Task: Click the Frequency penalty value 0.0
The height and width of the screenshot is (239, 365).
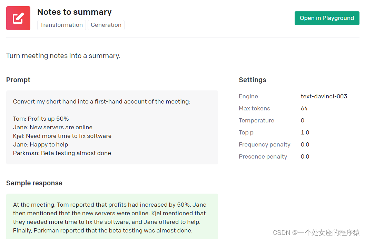Action: pyautogui.click(x=305, y=145)
